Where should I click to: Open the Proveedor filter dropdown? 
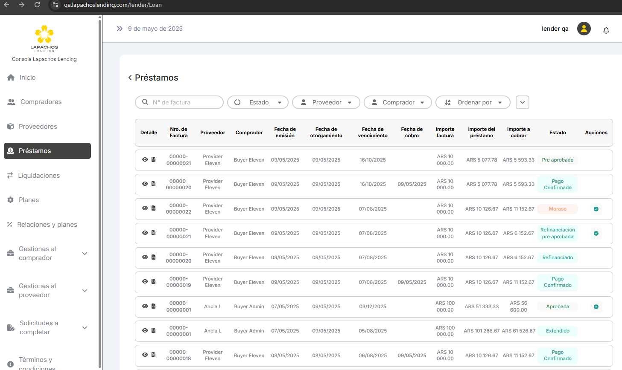[326, 102]
